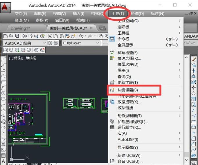Expand the 新建 UCS(W) submenu

146,155
